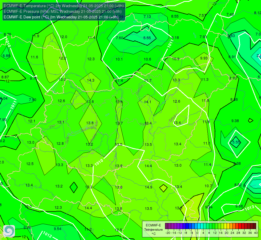261x240 pixels.
Task: Click the 8.55 value on the map
Action: tap(175, 16)
